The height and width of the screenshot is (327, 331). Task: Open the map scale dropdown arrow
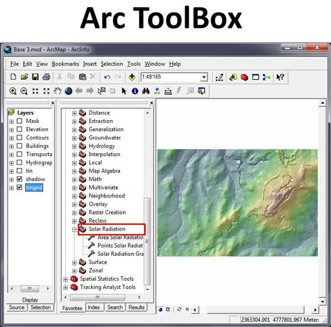coord(204,77)
